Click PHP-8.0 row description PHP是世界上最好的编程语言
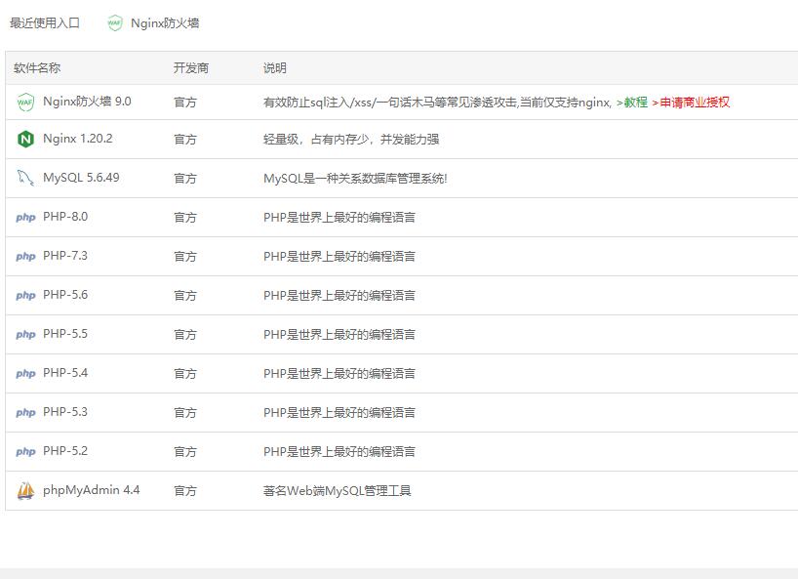The image size is (798, 579). coord(339,218)
